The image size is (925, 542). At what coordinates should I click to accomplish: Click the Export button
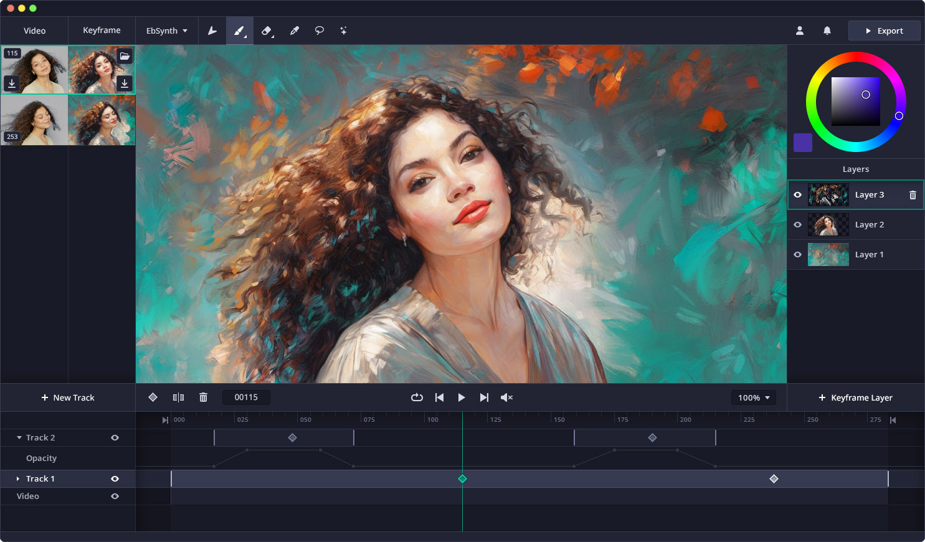(x=883, y=31)
